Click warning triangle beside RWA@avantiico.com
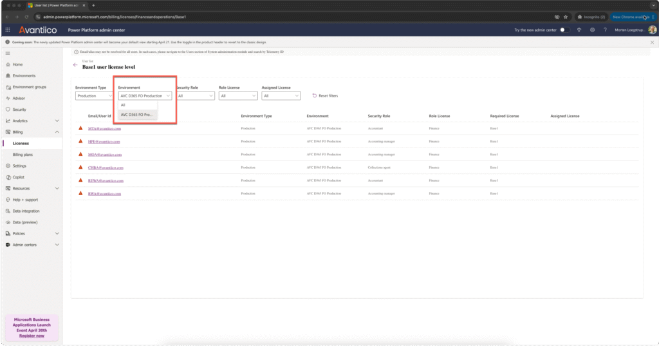659x353 pixels. (80, 193)
